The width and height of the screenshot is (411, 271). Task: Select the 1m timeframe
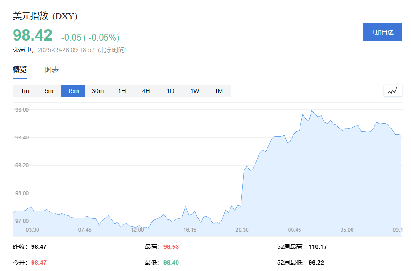tap(25, 90)
